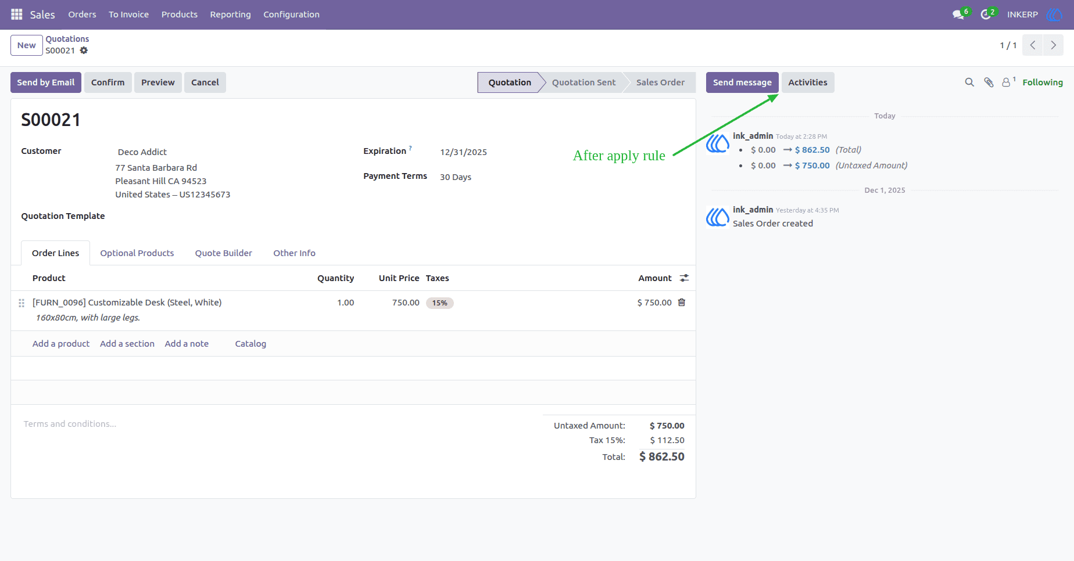Grab the order line drag handle

[x=22, y=303]
